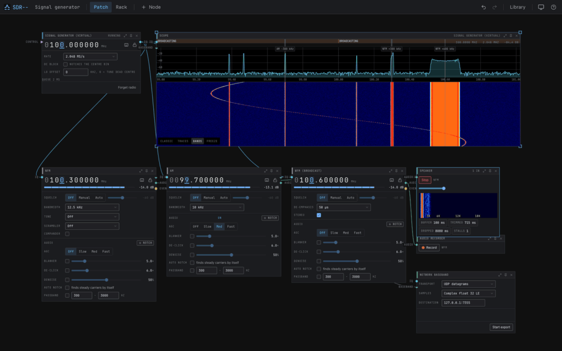
Task: Select Classic scope display mode
Action: pos(166,141)
